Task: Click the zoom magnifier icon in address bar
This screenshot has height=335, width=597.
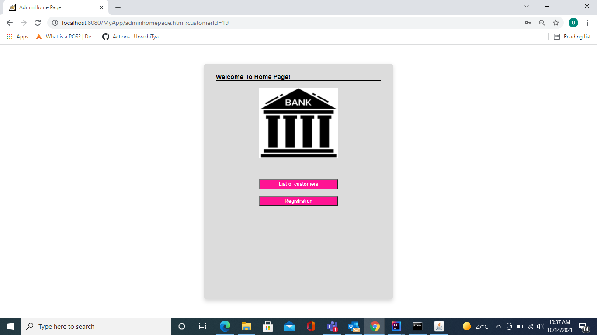Action: [x=542, y=22]
